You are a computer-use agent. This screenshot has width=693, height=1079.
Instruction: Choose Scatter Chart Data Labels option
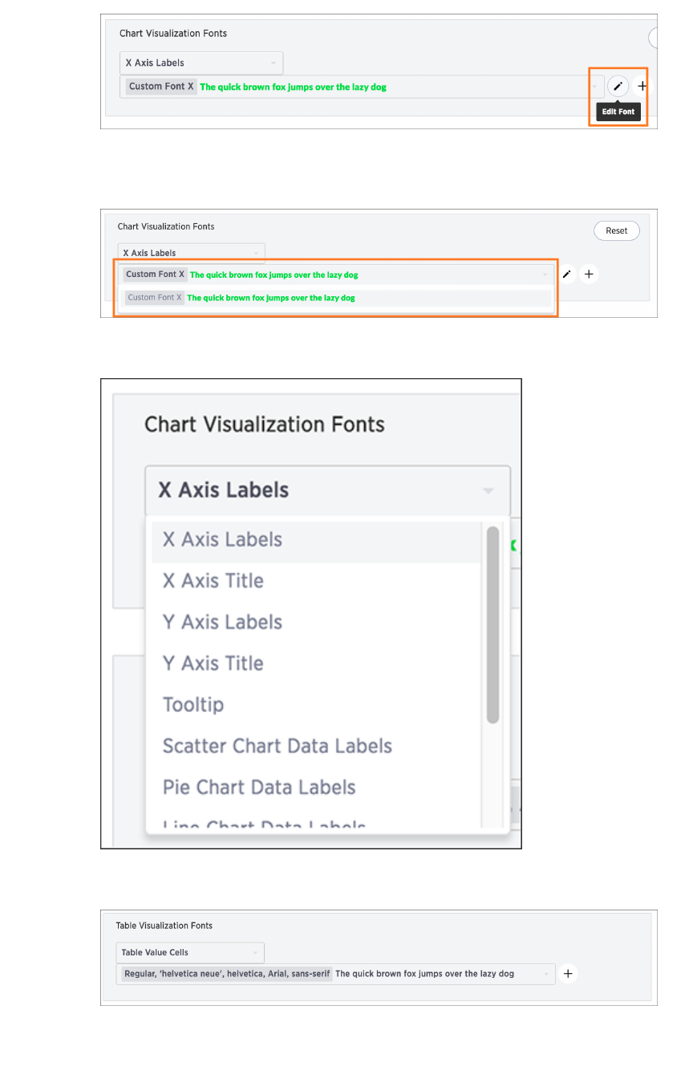coord(278,746)
